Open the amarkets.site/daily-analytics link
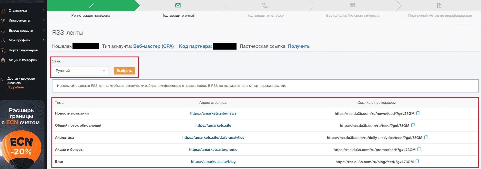481x169 pixels. click(x=213, y=137)
